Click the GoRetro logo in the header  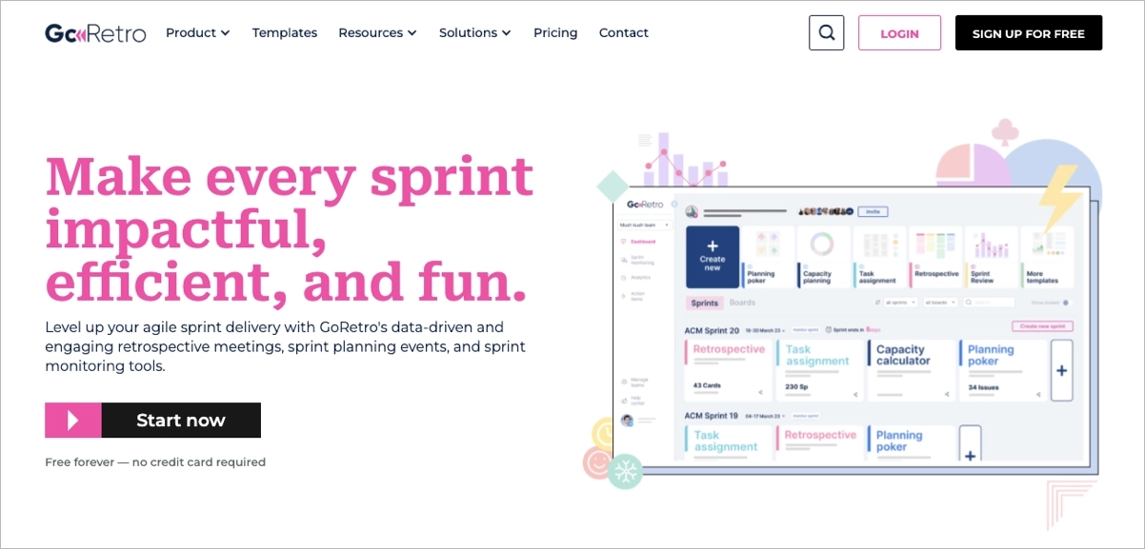pyautogui.click(x=95, y=33)
